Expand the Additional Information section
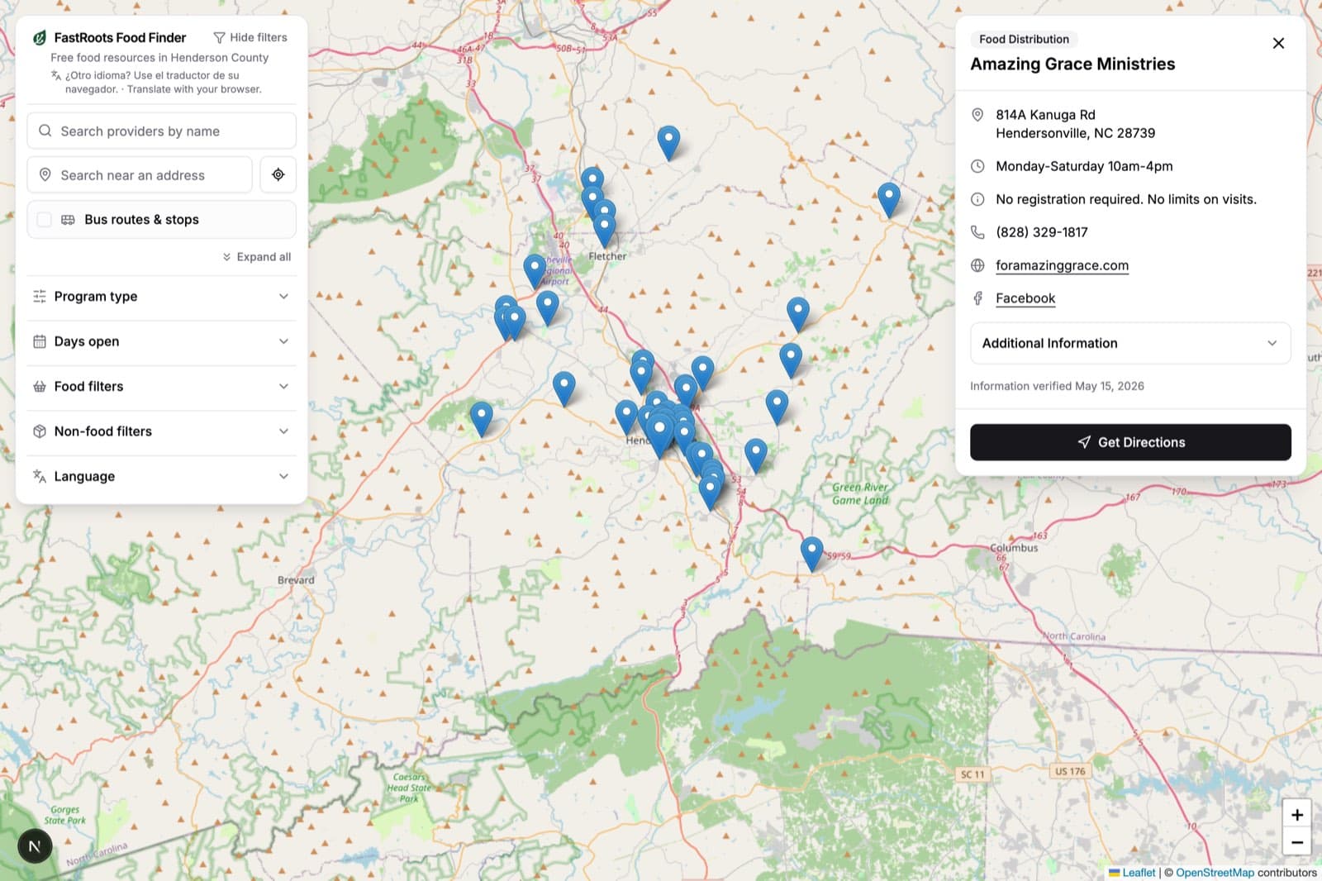This screenshot has height=881, width=1322. coord(1130,343)
